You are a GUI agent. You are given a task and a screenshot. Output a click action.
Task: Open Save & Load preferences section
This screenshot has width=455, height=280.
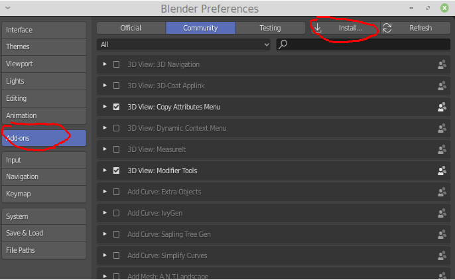[x=44, y=233]
